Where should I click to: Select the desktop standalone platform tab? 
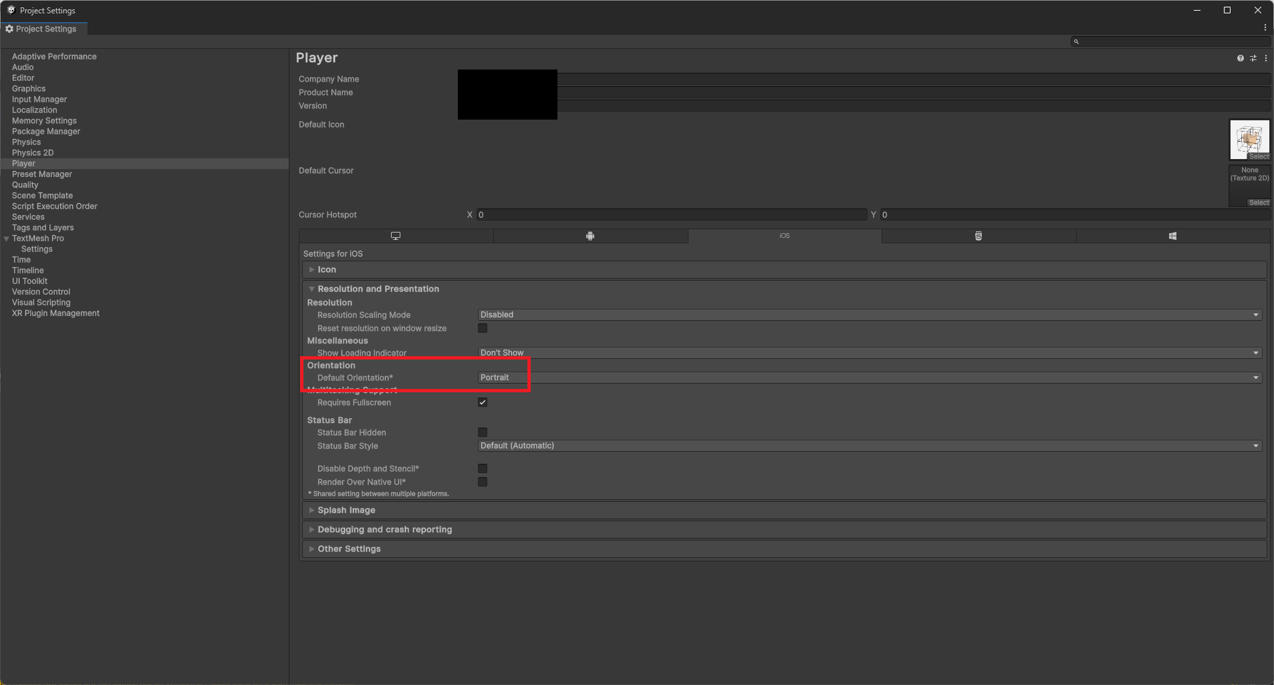396,235
